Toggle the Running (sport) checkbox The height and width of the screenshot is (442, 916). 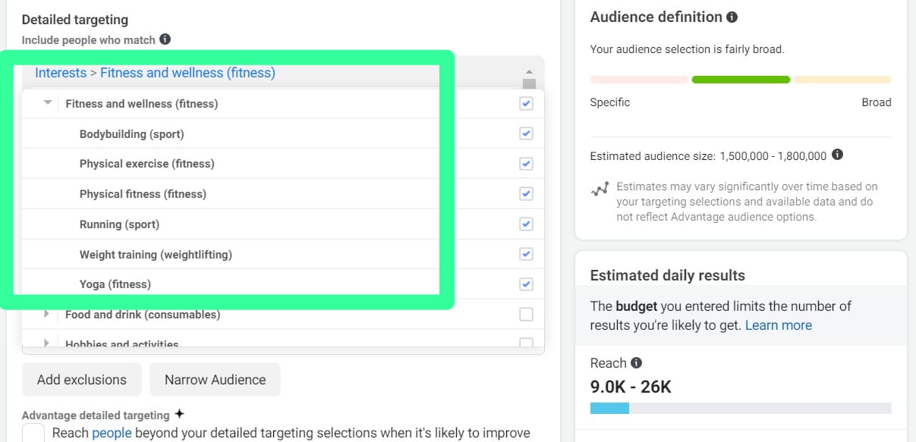pyautogui.click(x=526, y=224)
